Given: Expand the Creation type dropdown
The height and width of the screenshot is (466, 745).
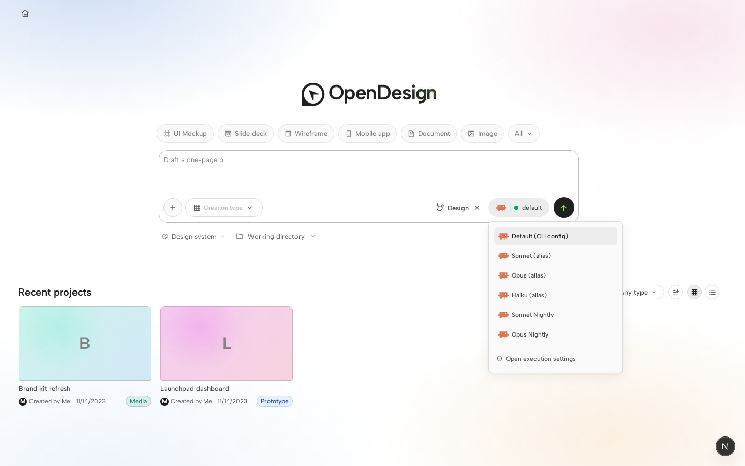Looking at the screenshot, I should pos(224,208).
